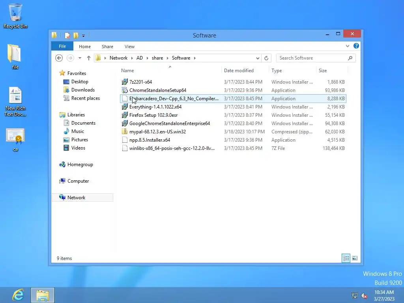
Task: Open Libraries in navigation pane
Action: 76,115
